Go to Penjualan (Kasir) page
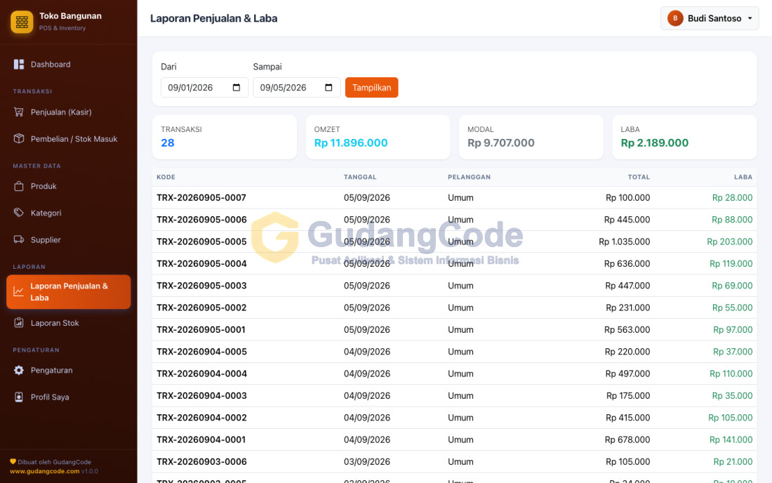772x483 pixels. pyautogui.click(x=69, y=112)
